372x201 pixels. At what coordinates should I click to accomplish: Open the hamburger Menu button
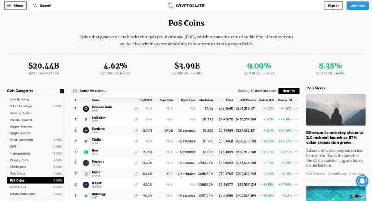coord(15,6)
